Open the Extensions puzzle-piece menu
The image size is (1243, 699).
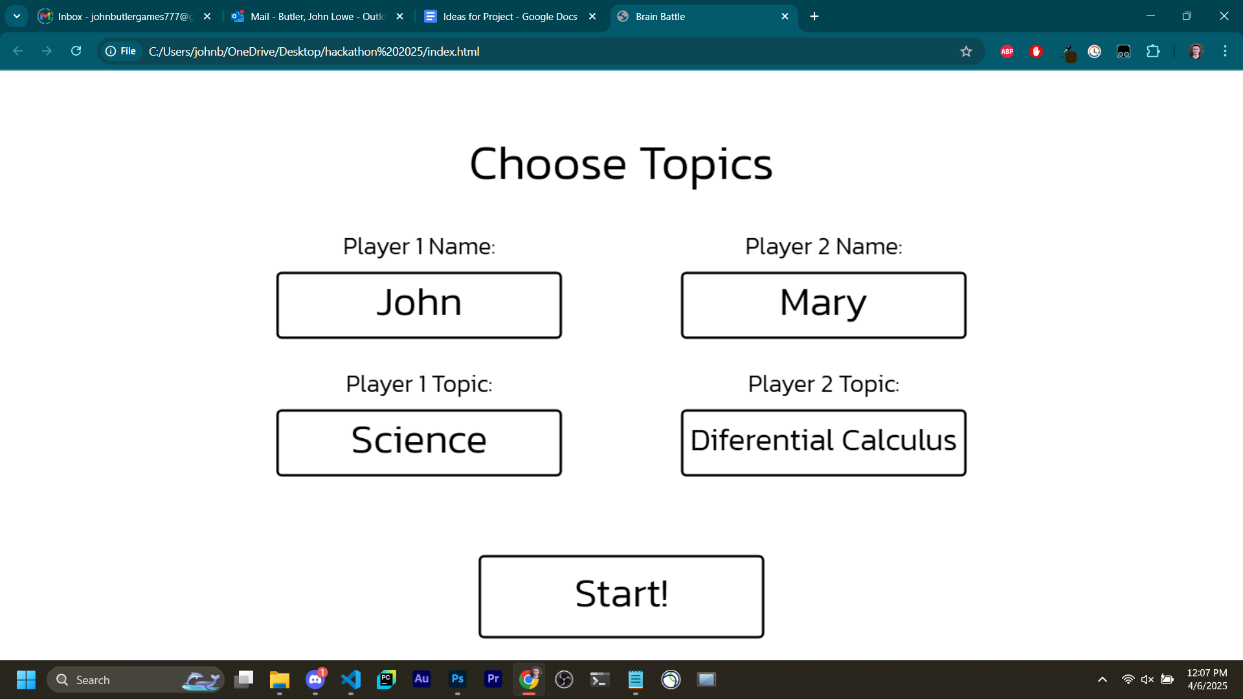click(1153, 51)
